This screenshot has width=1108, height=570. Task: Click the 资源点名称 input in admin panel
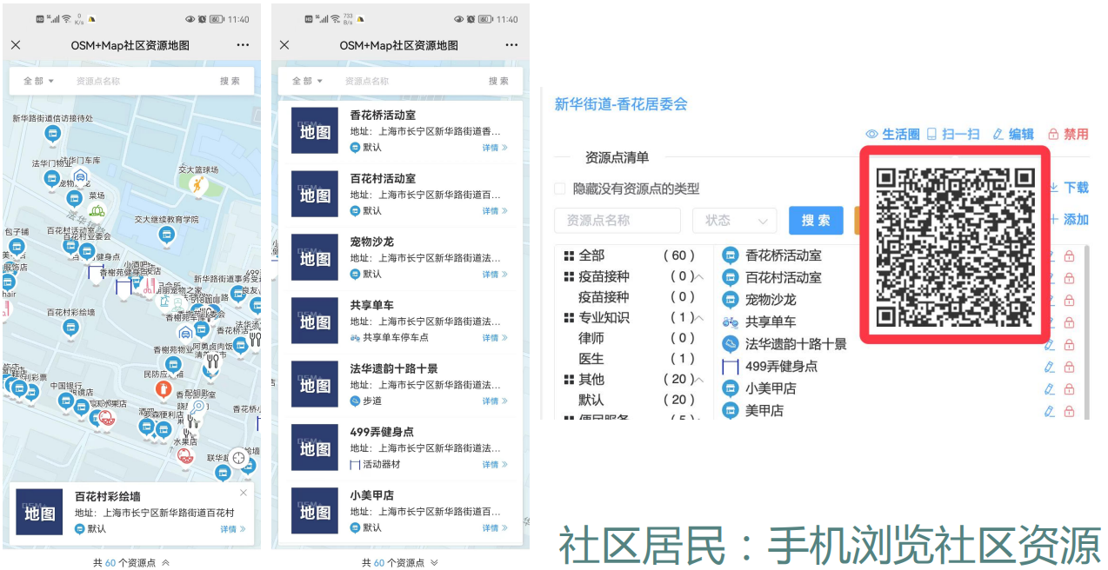coord(617,221)
